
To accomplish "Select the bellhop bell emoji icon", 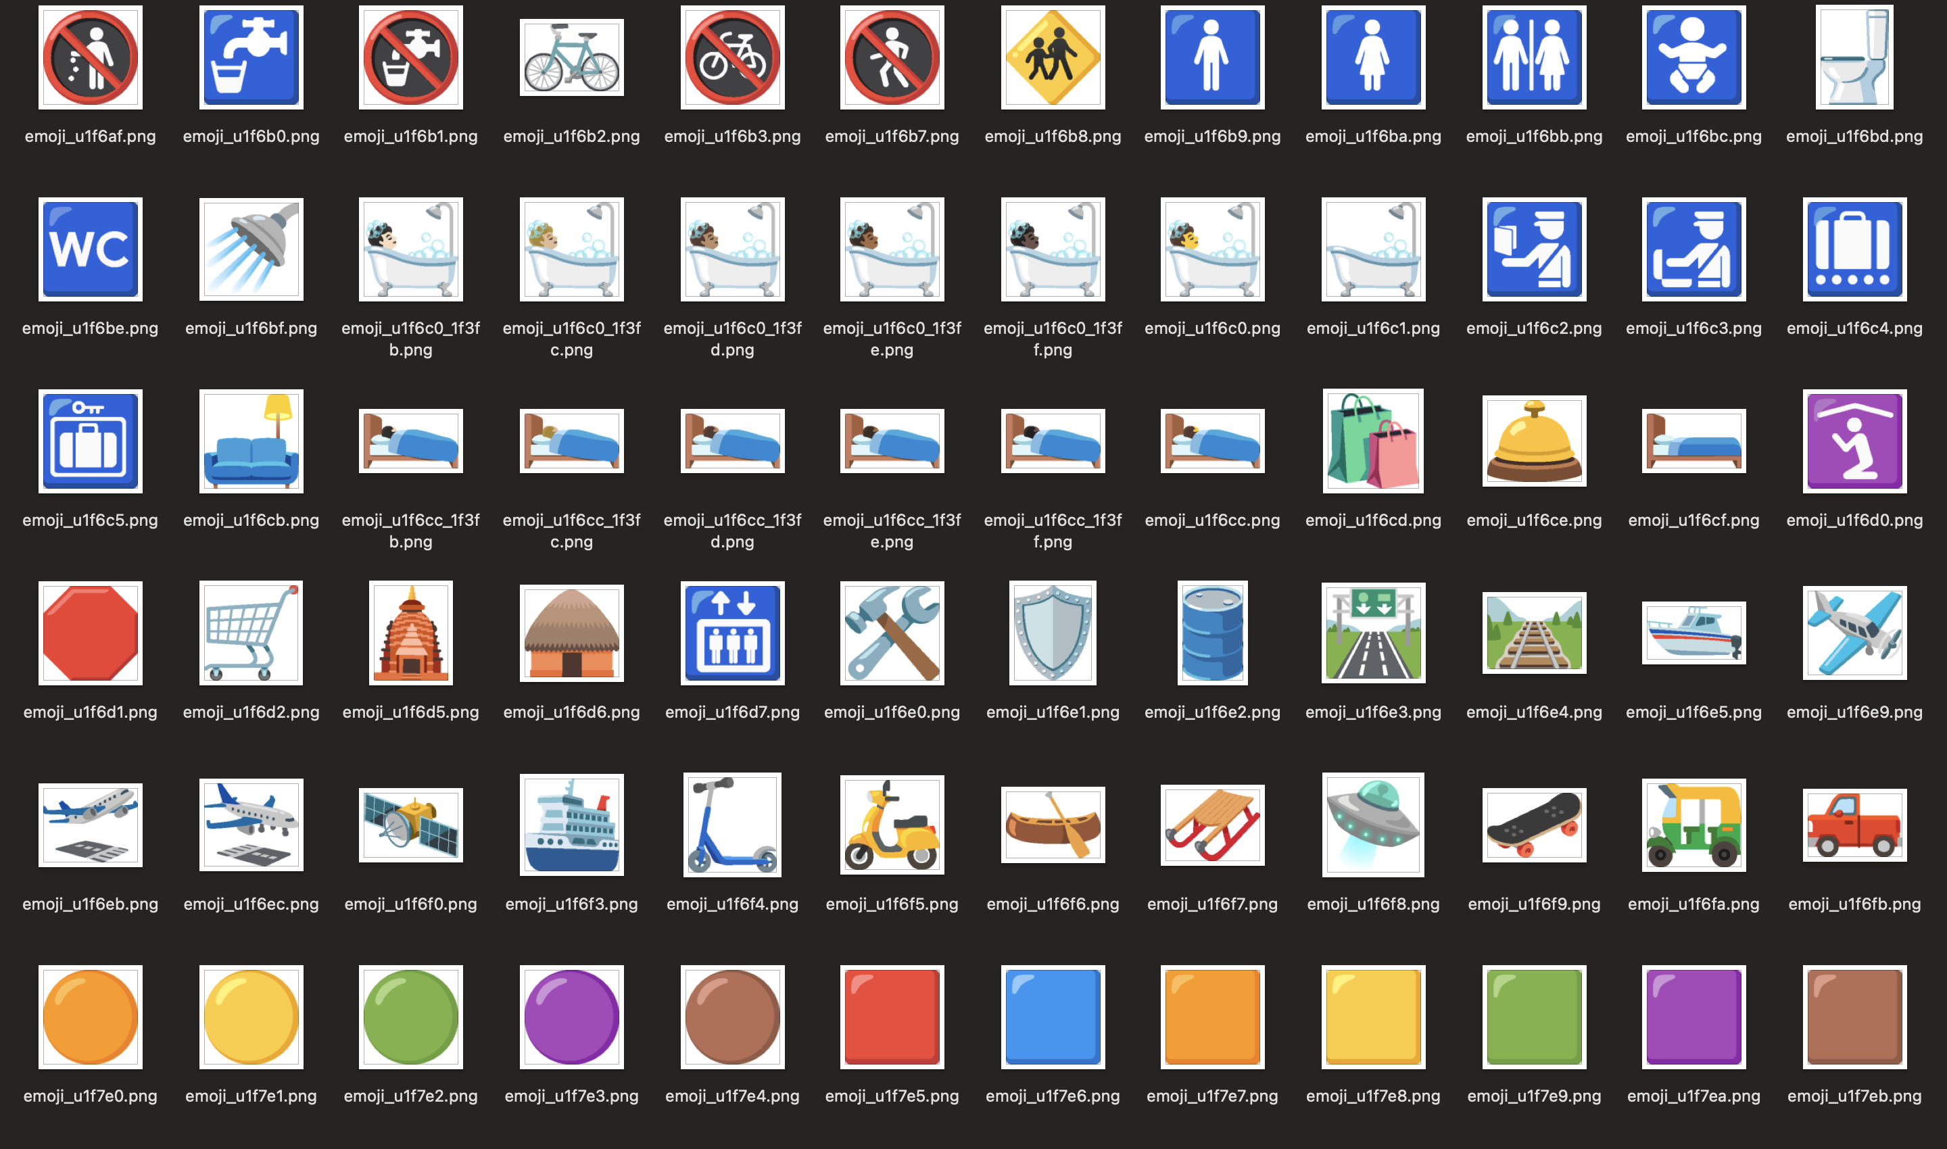I will [1533, 441].
